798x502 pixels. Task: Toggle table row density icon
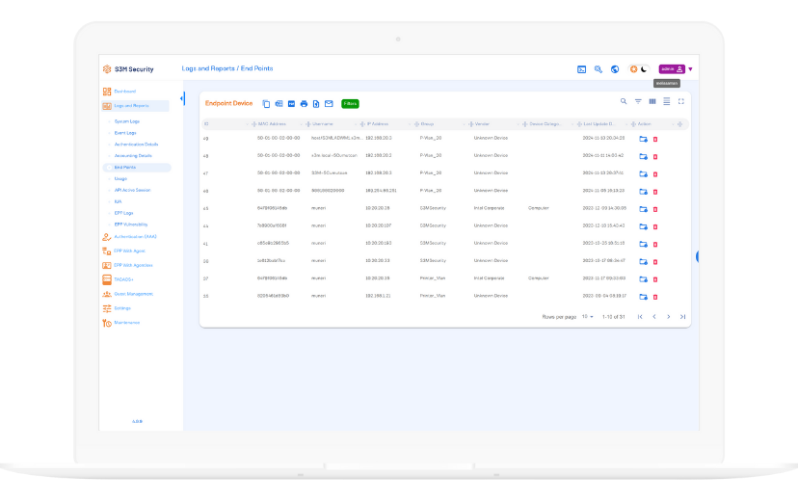coord(667,101)
